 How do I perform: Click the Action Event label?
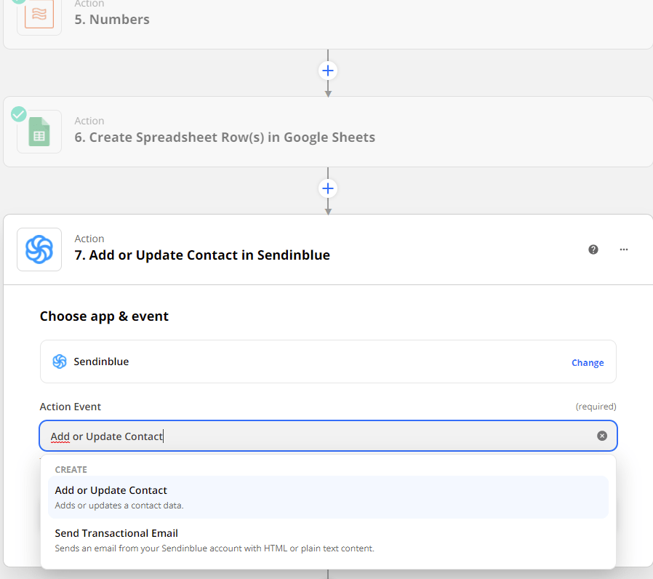click(x=71, y=407)
